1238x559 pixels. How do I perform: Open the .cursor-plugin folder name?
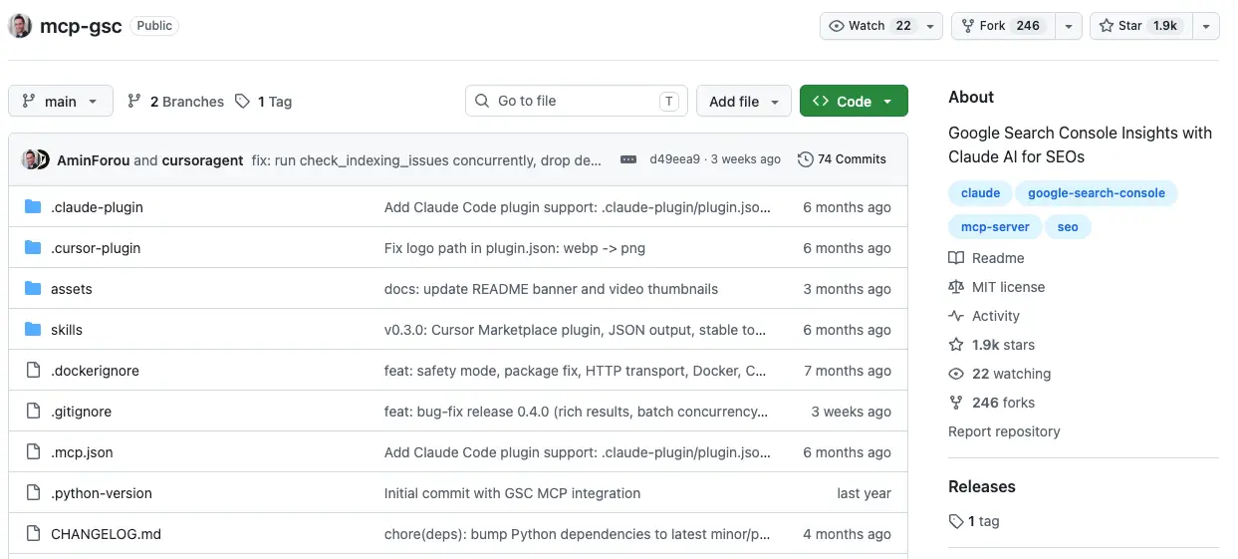[x=96, y=248]
